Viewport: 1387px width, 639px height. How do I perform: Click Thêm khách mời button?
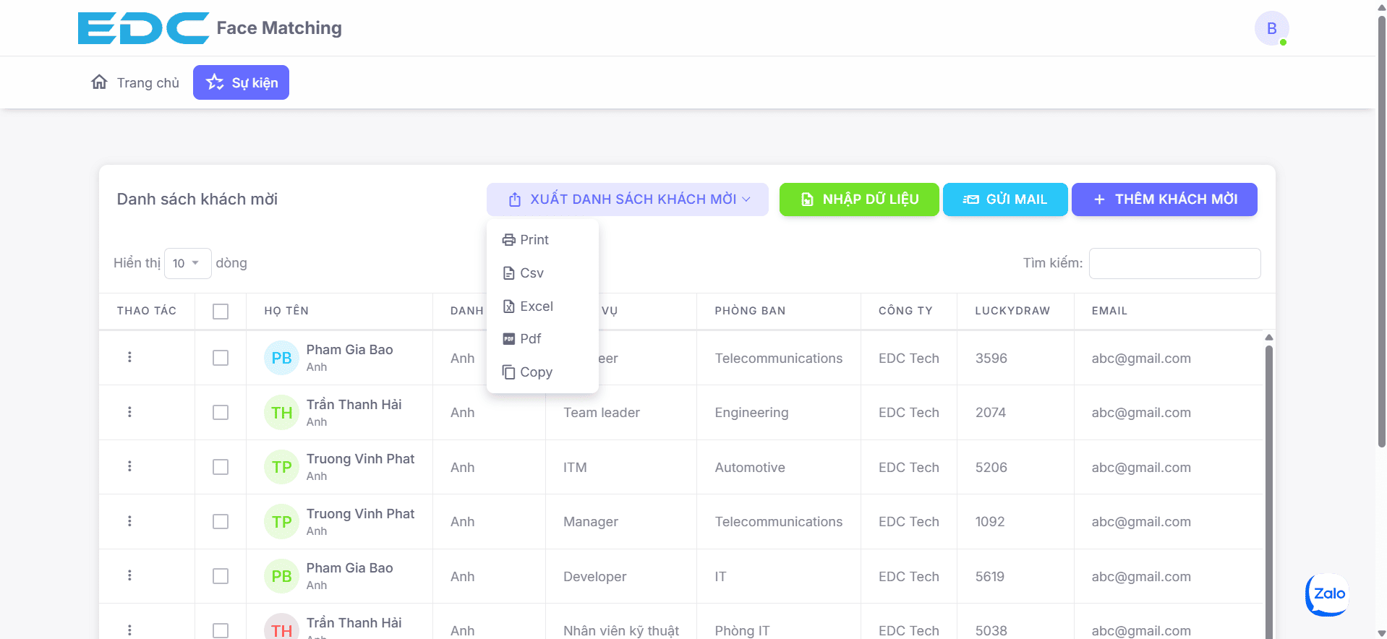pos(1164,200)
